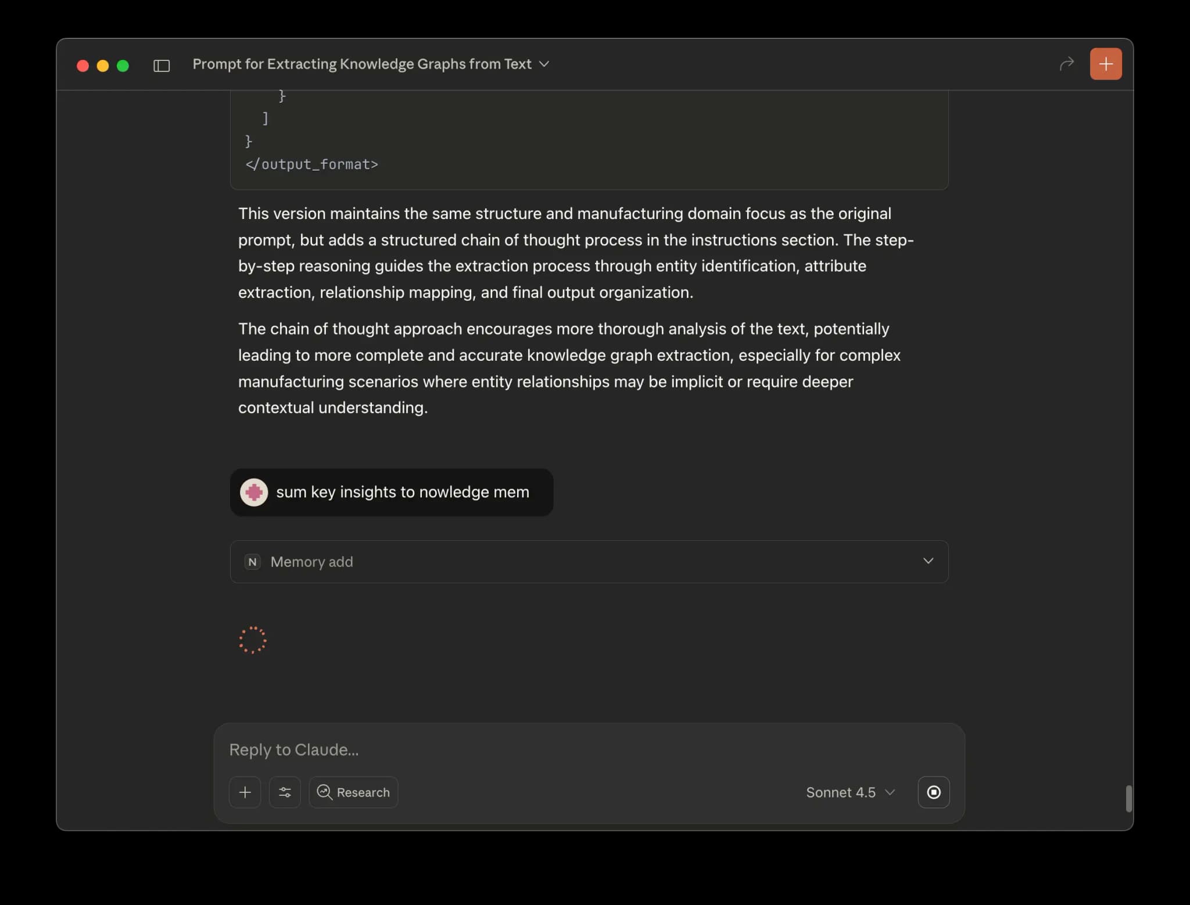Click the loading spinner indicator
Viewport: 1190px width, 905px height.
[253, 640]
